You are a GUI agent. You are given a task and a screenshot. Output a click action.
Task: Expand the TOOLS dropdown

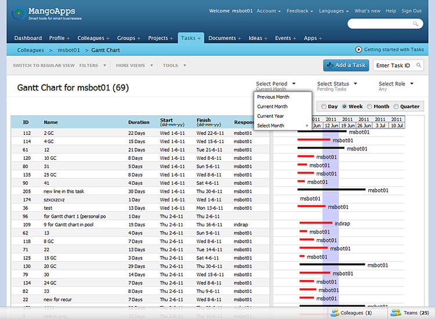pos(175,65)
